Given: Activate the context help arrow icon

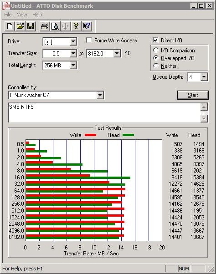Looking at the screenshot, I should pyautogui.click(x=87, y=26).
